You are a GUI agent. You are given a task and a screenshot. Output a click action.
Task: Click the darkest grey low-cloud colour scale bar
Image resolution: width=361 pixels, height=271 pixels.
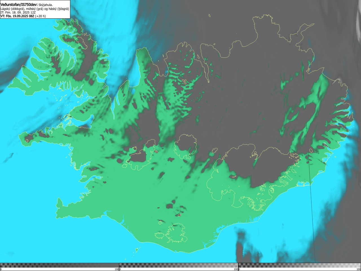(x=60, y=265)
